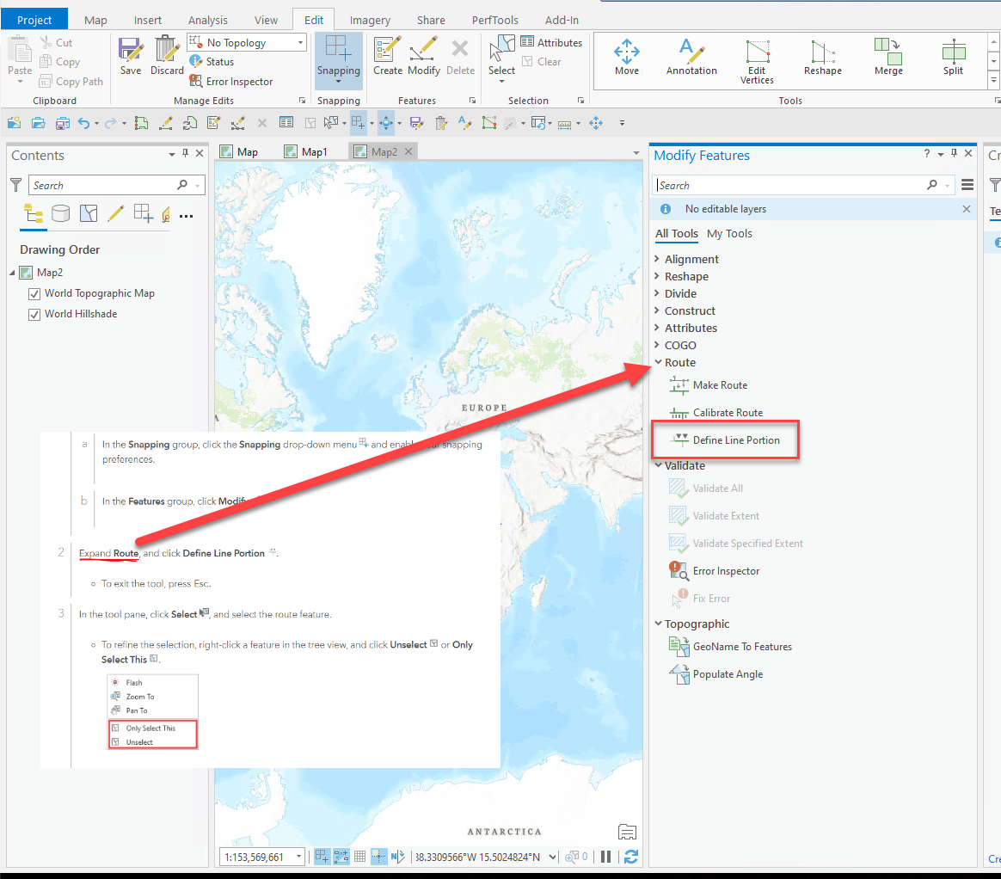Viewport: 1001px width, 879px height.
Task: Open the Imagery ribbon tab
Action: coord(370,19)
